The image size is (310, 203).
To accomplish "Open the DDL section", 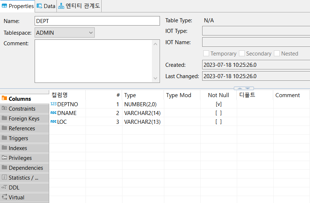I will coord(24,188).
